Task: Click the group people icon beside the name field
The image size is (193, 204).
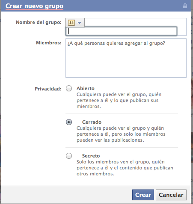Action: click(x=71, y=23)
